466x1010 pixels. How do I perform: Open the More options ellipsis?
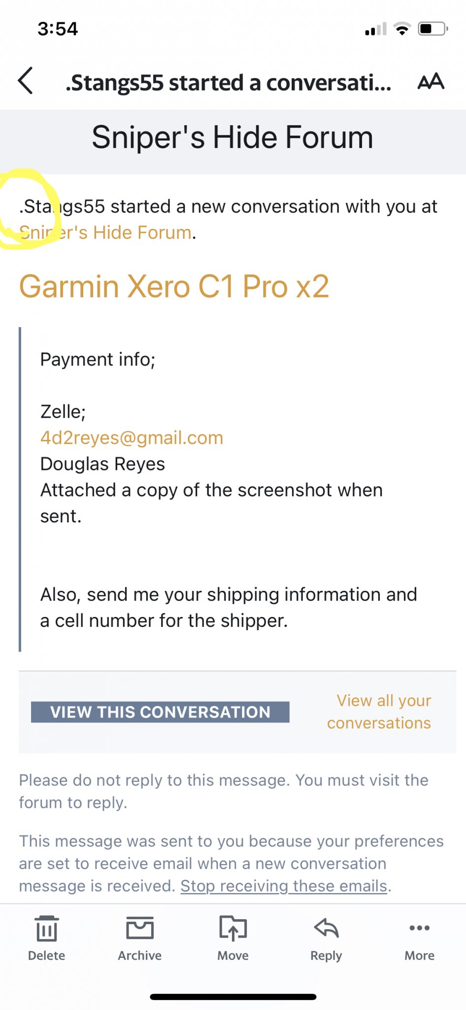(420, 928)
